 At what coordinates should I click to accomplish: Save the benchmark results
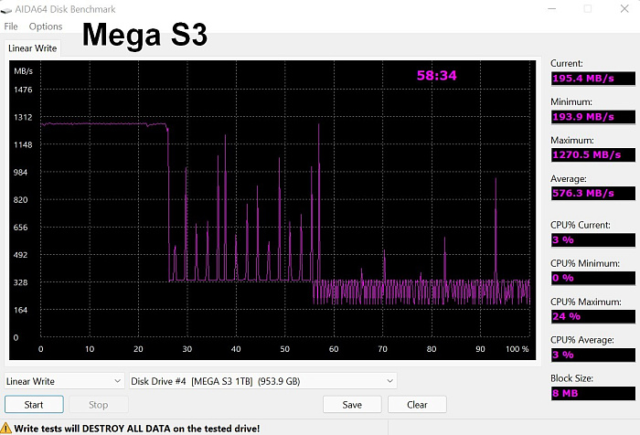(352, 405)
